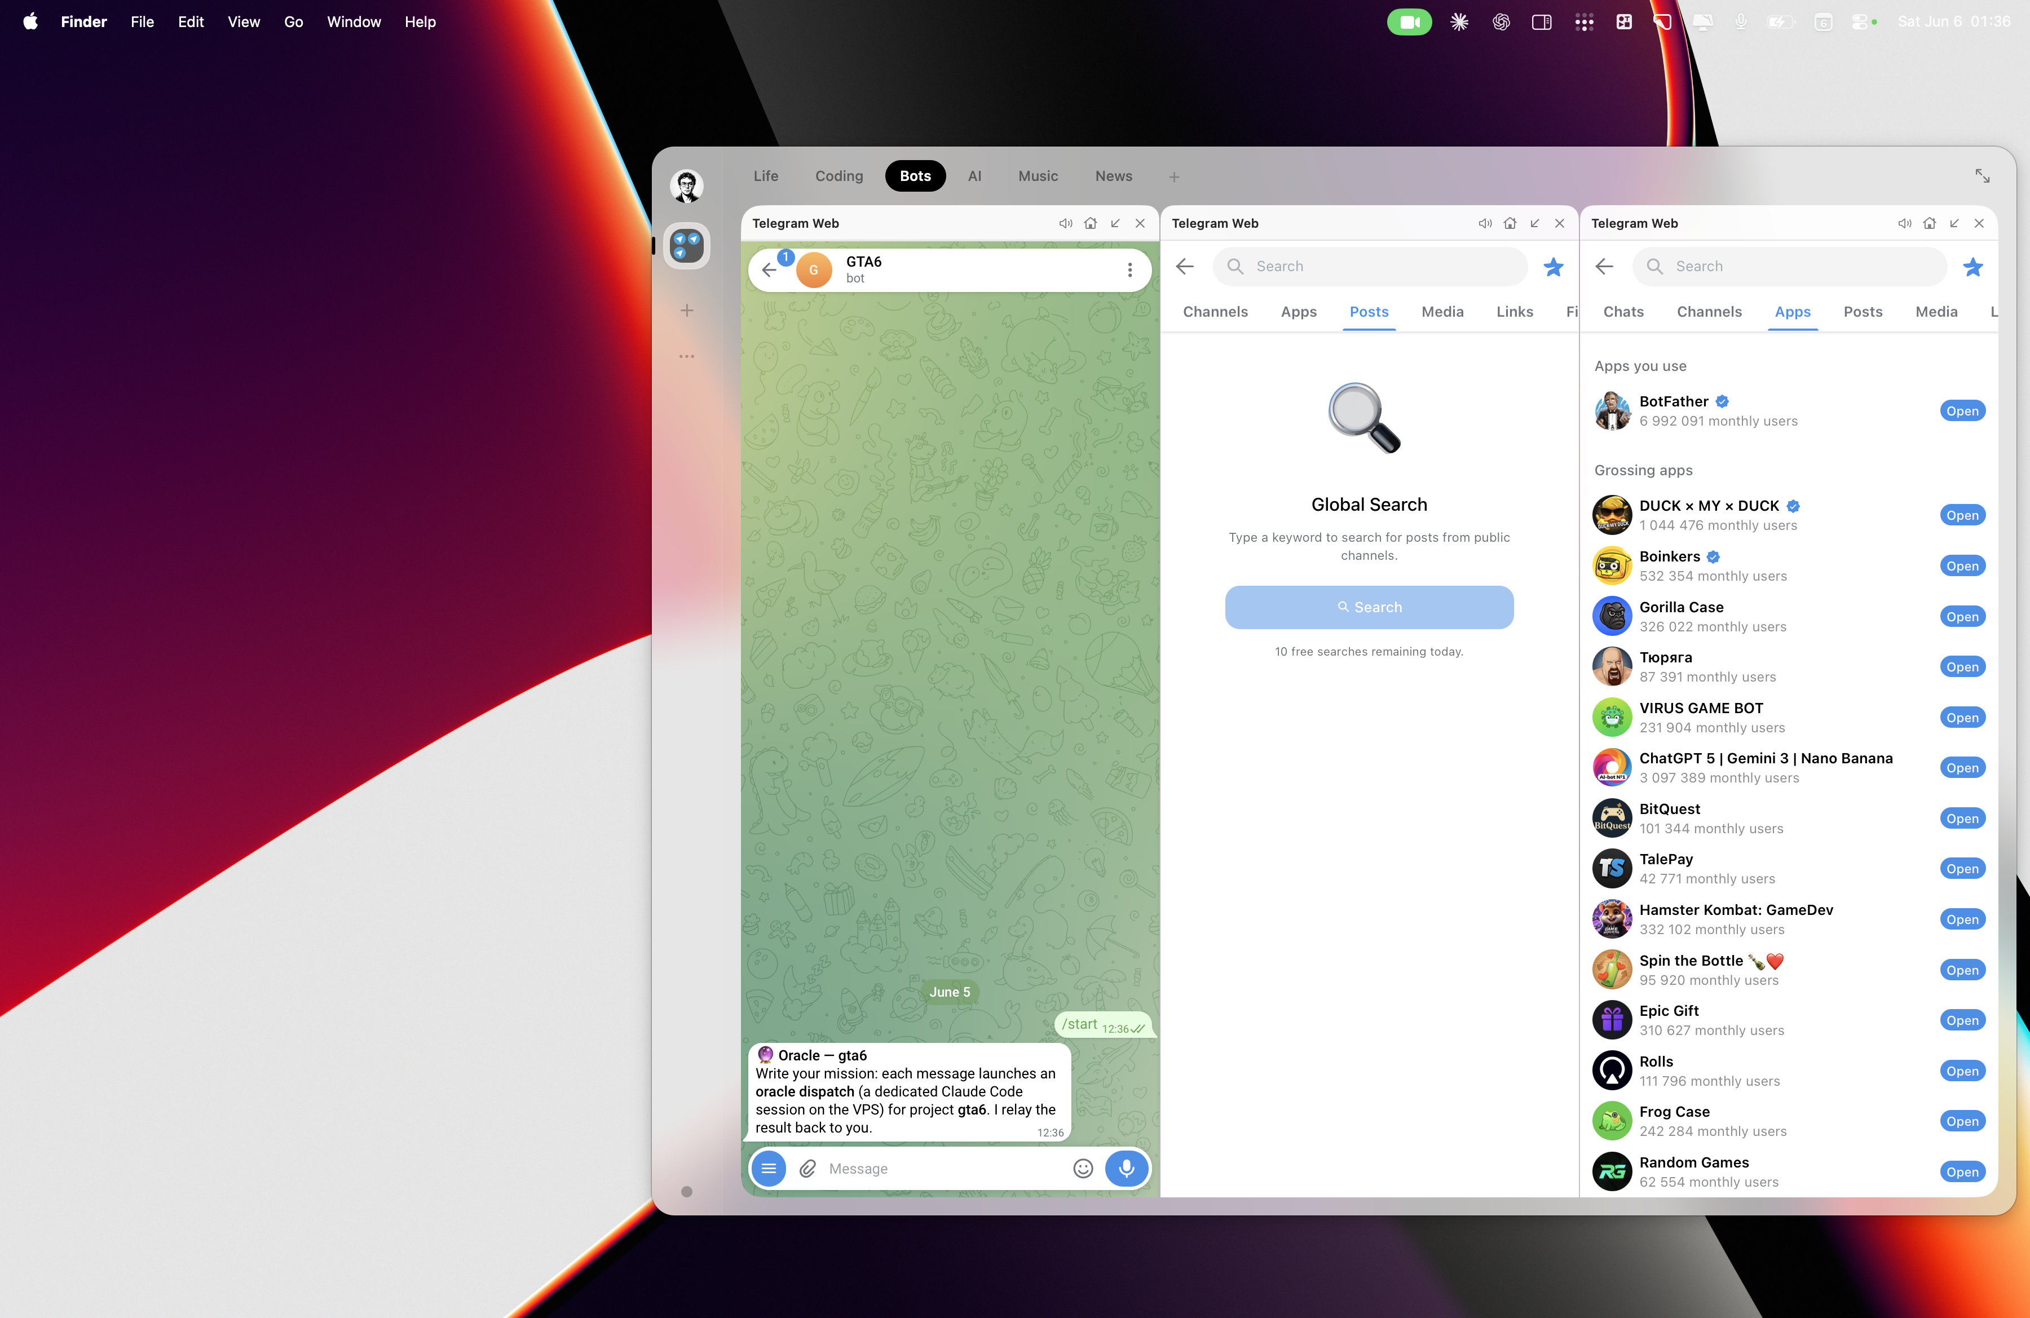Click the BitQuest app icon
The height and width of the screenshot is (1318, 2030).
pyautogui.click(x=1612, y=819)
